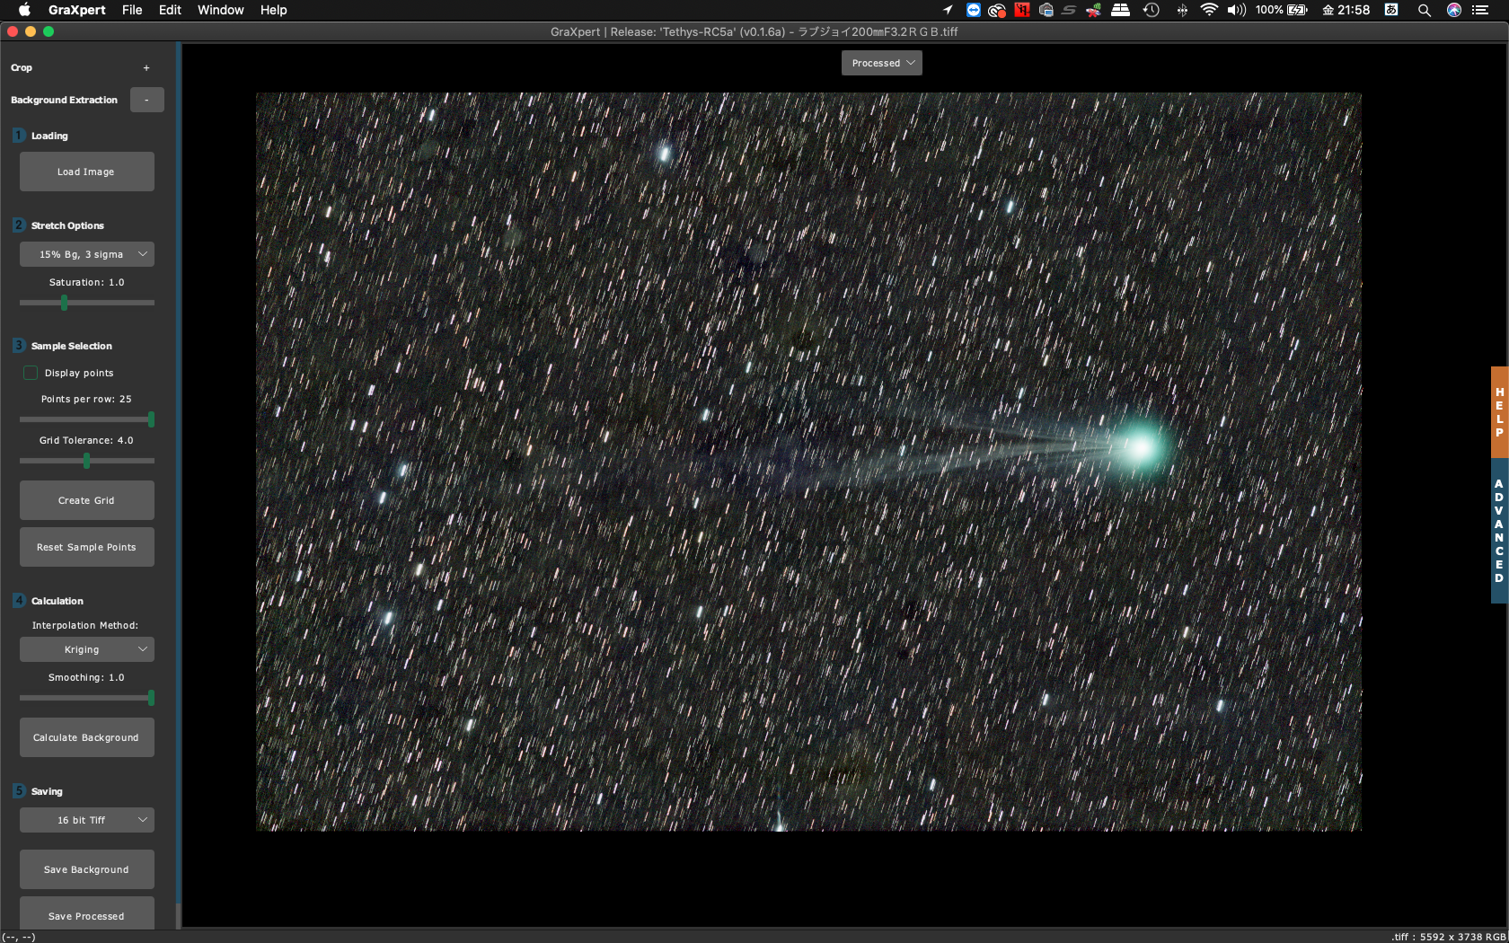
Task: Click Reset Sample Points
Action: (x=87, y=547)
